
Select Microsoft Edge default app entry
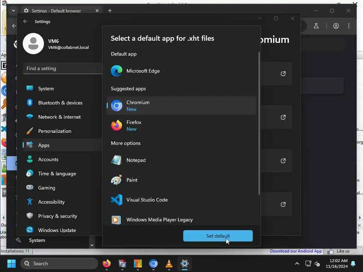coord(181,71)
